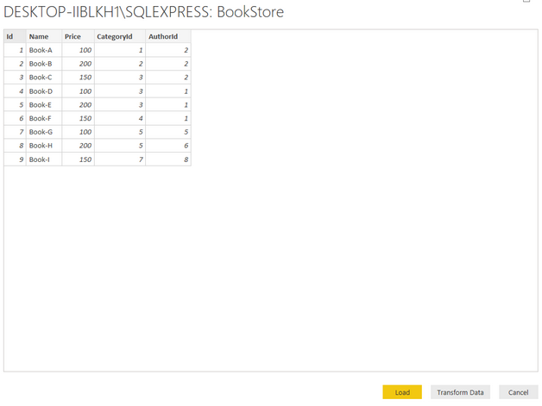Screen dimensions: 542x406
Task: Select the Book-D name cell
Action: tap(42, 91)
